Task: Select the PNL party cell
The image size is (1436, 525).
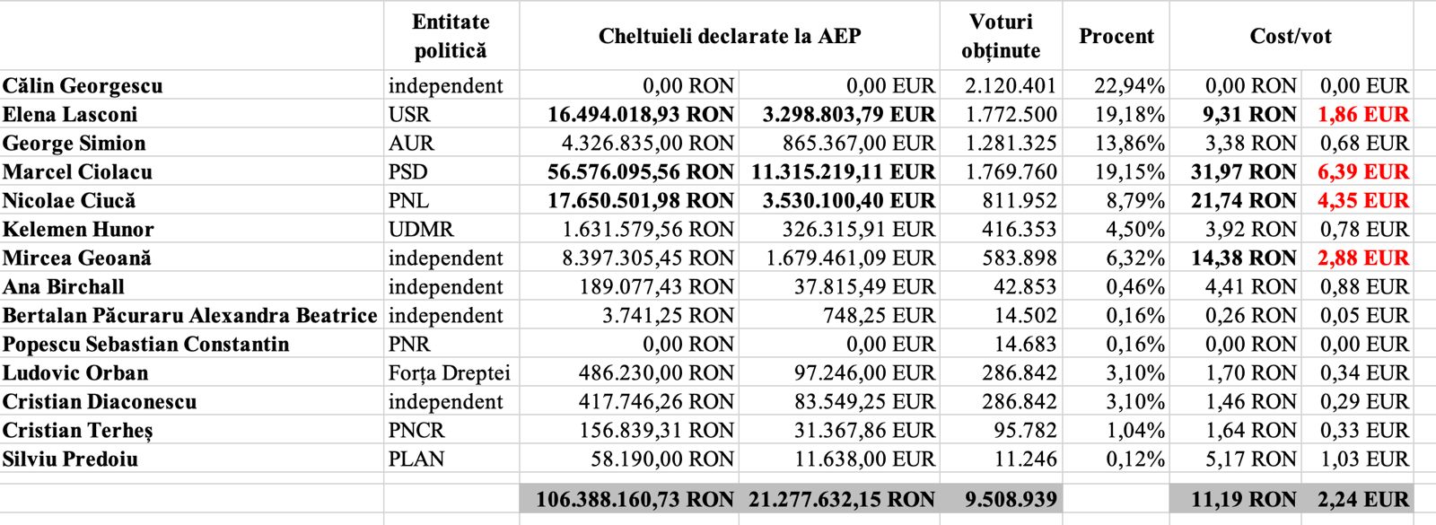Action: (409, 201)
